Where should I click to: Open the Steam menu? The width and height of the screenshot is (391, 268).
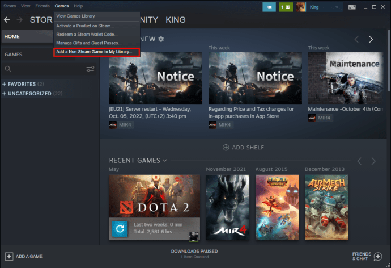tap(10, 6)
